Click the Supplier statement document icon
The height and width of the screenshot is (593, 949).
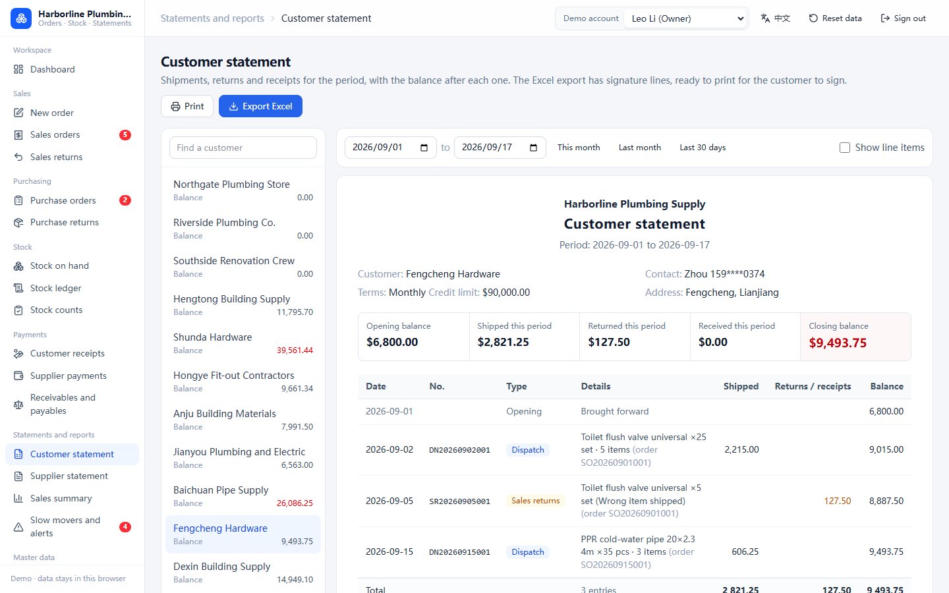[18, 476]
